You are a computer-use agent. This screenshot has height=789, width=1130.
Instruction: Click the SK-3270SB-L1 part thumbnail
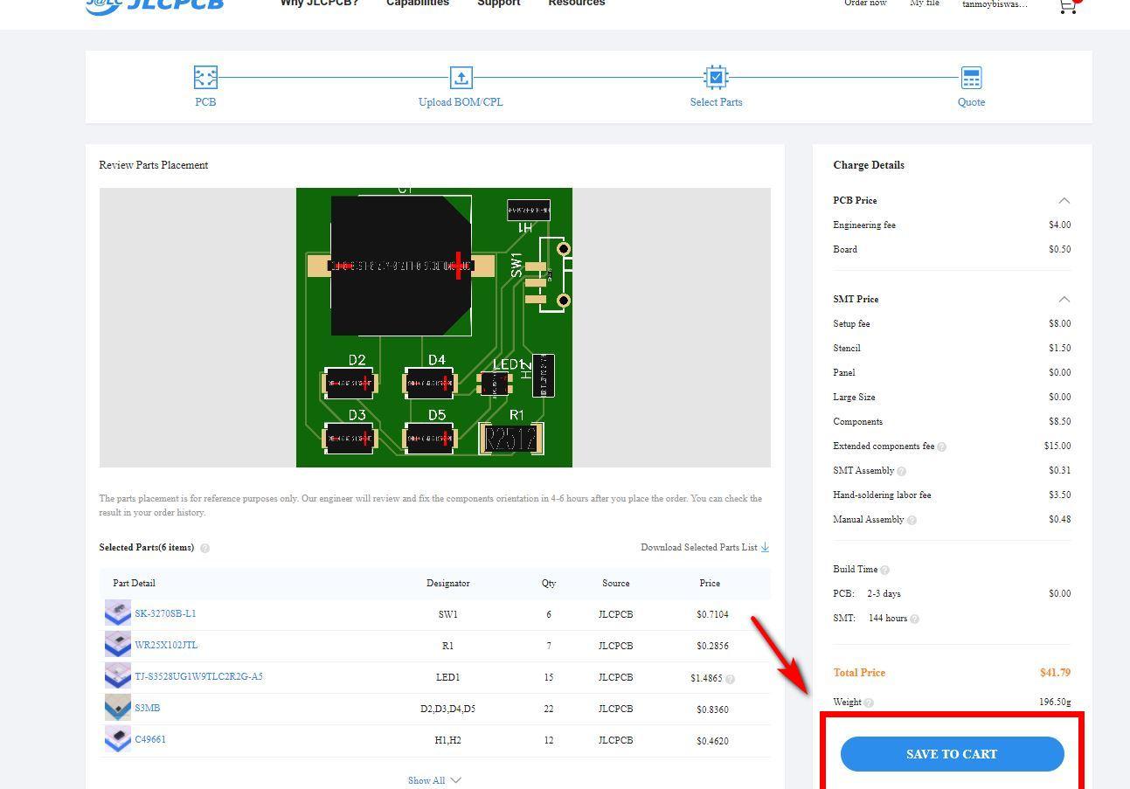pyautogui.click(x=117, y=613)
